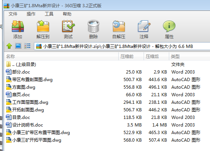Click the 443.6 KB compressed size
210x151 pixels.
pyautogui.click(x=158, y=80)
